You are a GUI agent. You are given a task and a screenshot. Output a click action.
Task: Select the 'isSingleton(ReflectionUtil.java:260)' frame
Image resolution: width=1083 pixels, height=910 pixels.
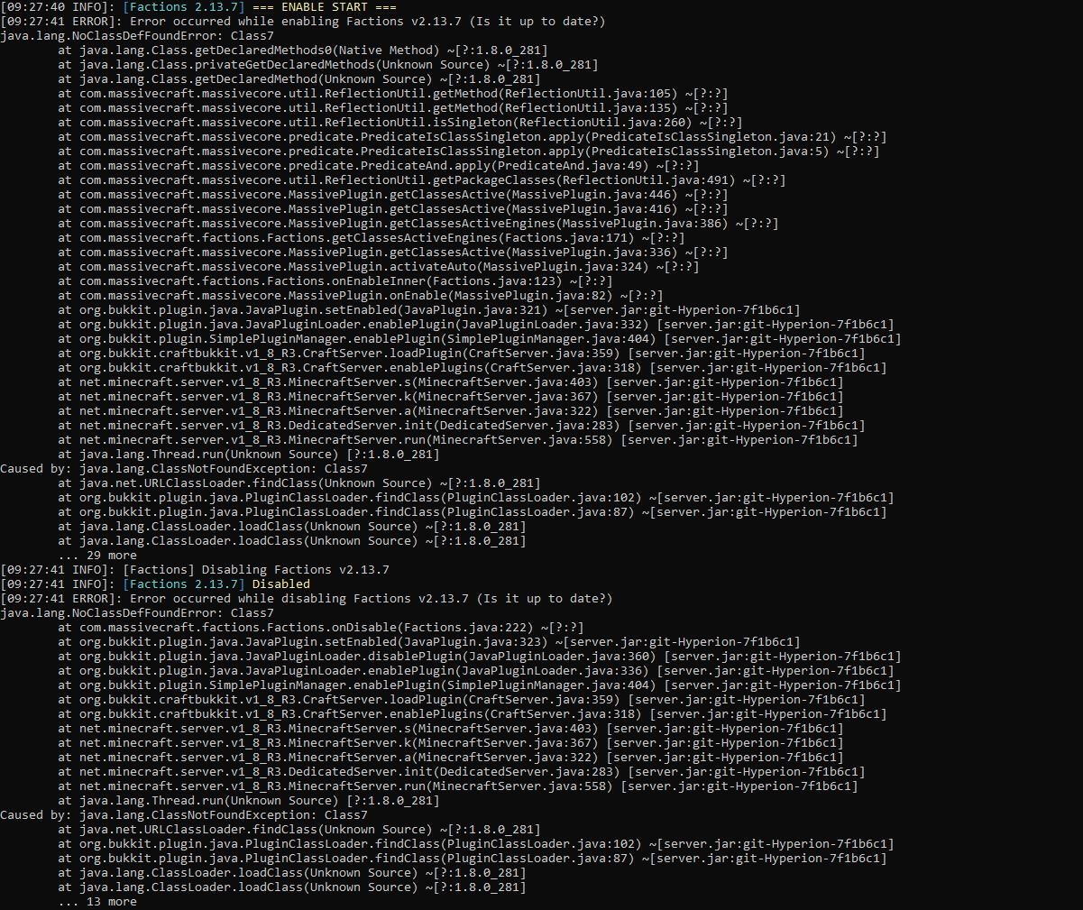tap(399, 122)
